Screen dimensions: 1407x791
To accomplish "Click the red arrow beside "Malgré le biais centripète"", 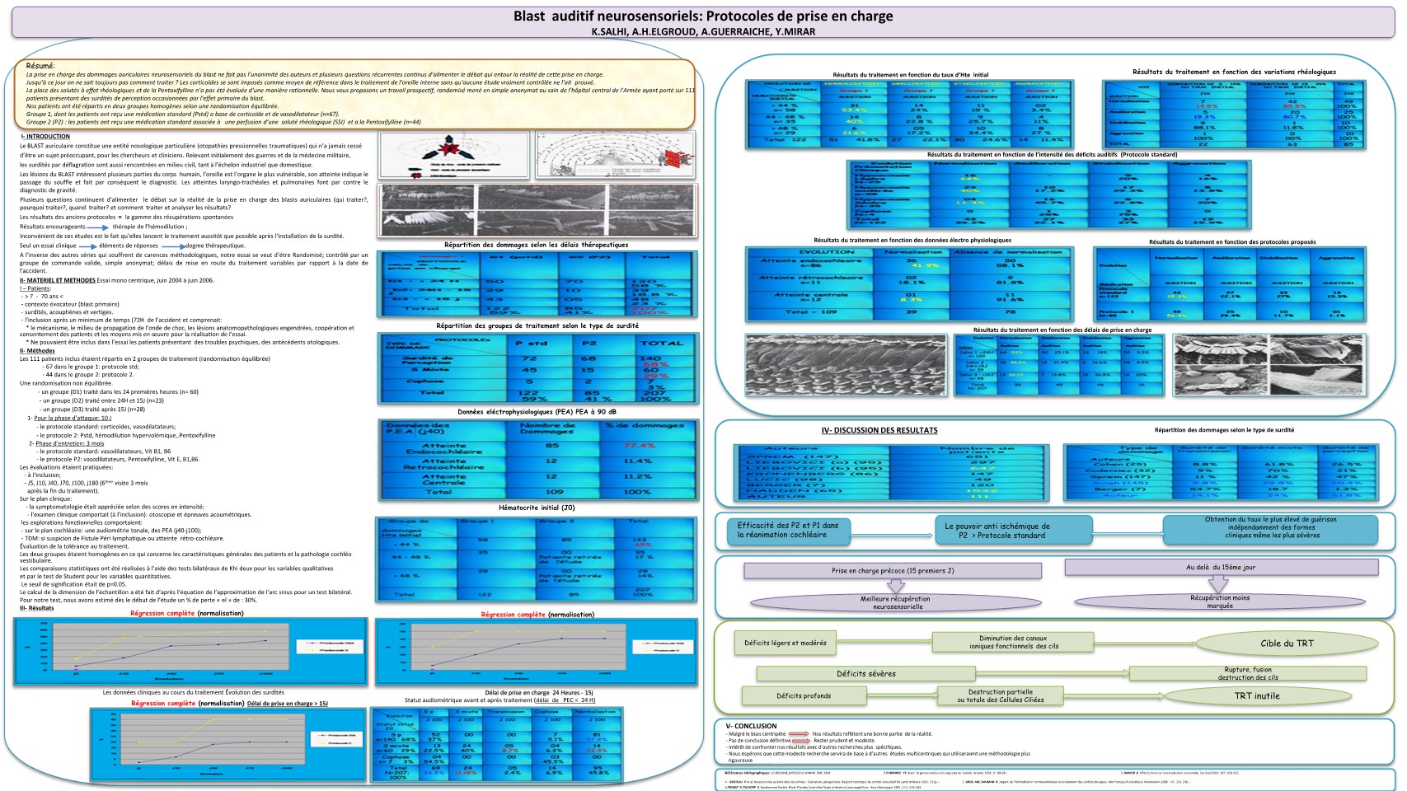I will 798,733.
